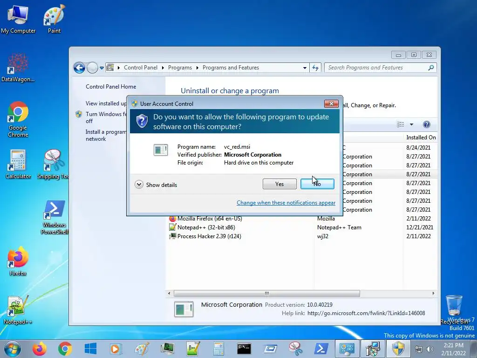This screenshot has width=477, height=358.
Task: Click the vc_red.msi program icon in dialog
Action: tap(161, 150)
